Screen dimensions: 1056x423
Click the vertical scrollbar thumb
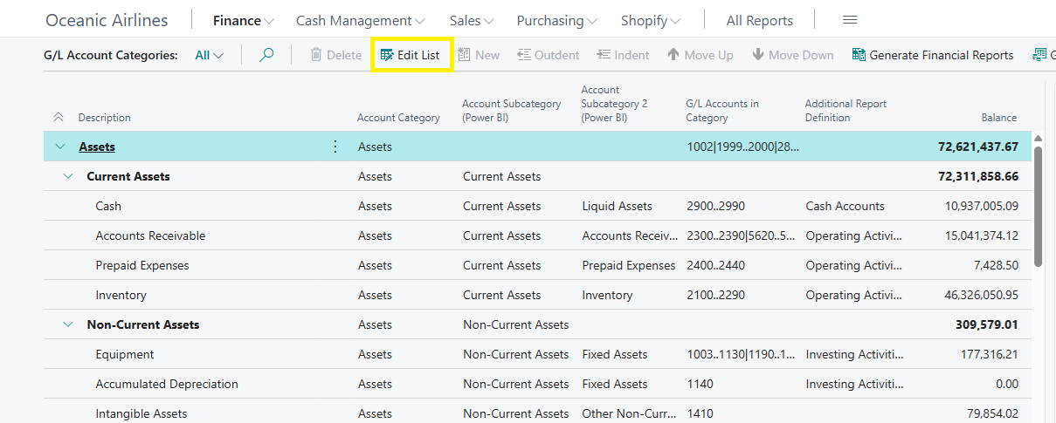[1038, 205]
